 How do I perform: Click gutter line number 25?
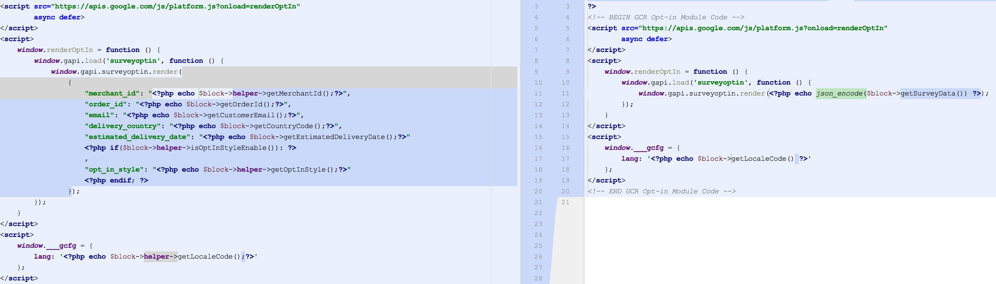tap(538, 246)
